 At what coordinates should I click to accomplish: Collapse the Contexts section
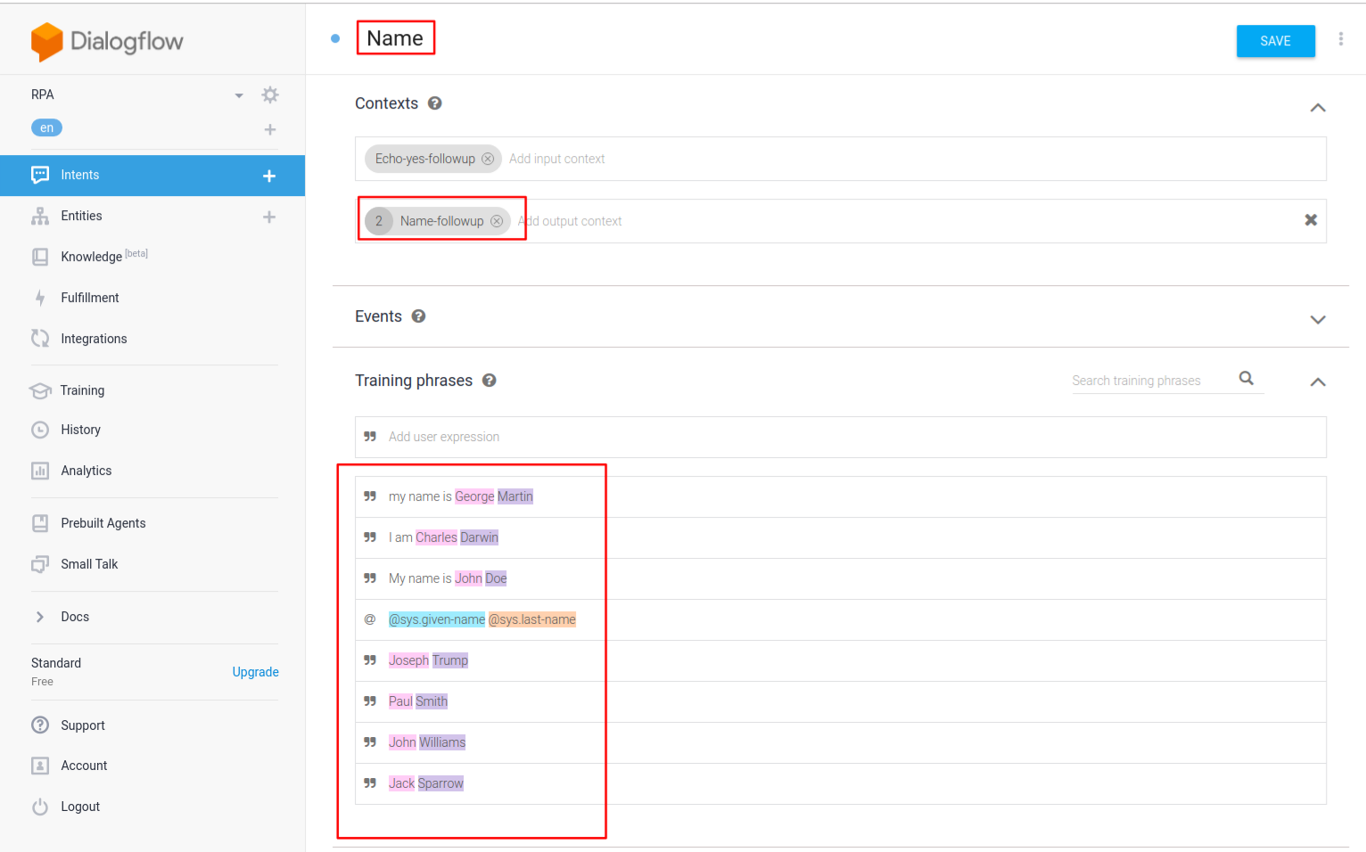[x=1318, y=108]
